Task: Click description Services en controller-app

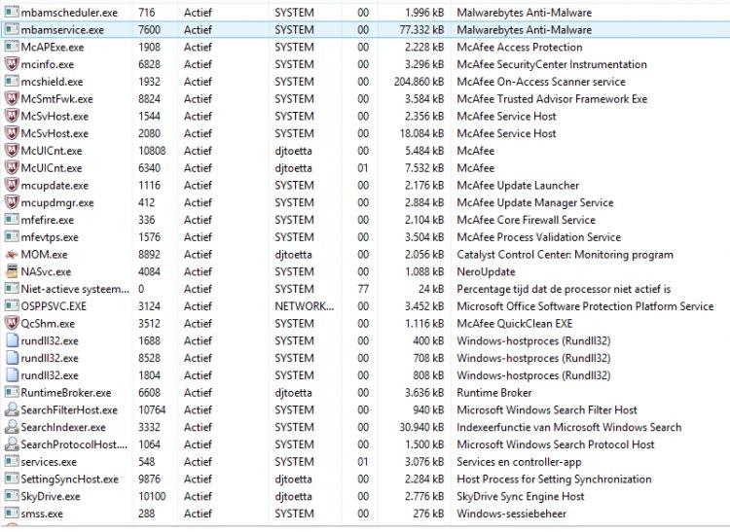Action: (519, 462)
